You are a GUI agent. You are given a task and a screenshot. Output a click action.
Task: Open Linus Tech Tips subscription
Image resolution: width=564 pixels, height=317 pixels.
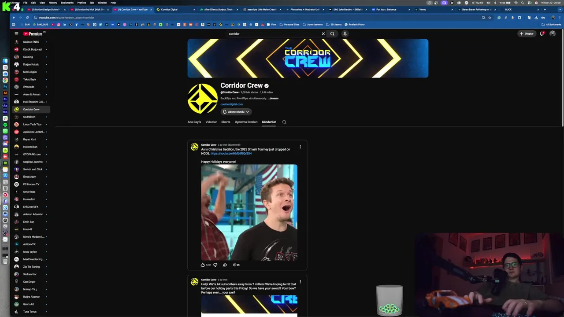(32, 124)
